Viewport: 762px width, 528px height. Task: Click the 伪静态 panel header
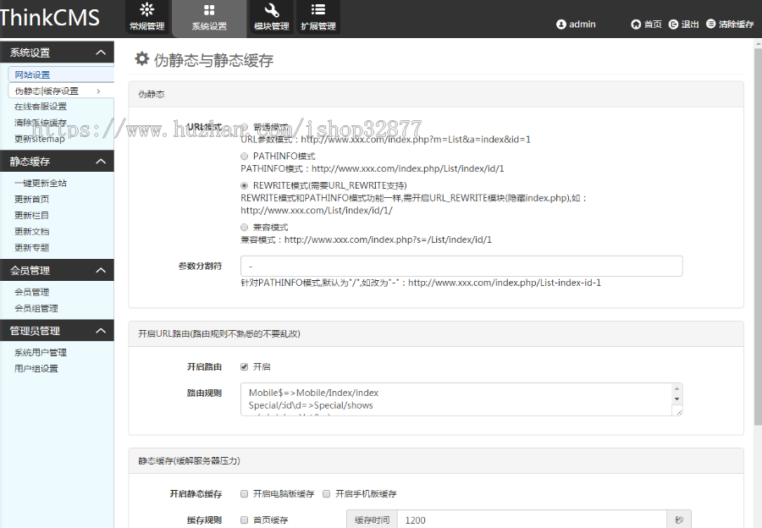click(x=436, y=94)
